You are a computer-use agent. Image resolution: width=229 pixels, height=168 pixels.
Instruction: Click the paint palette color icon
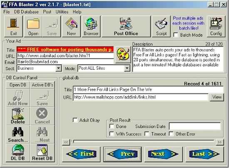coord(123,55)
